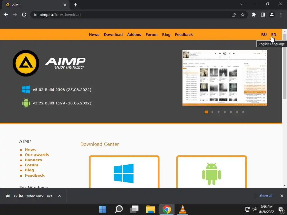Open a new browser tab
The width and height of the screenshot is (287, 215).
[76, 5]
